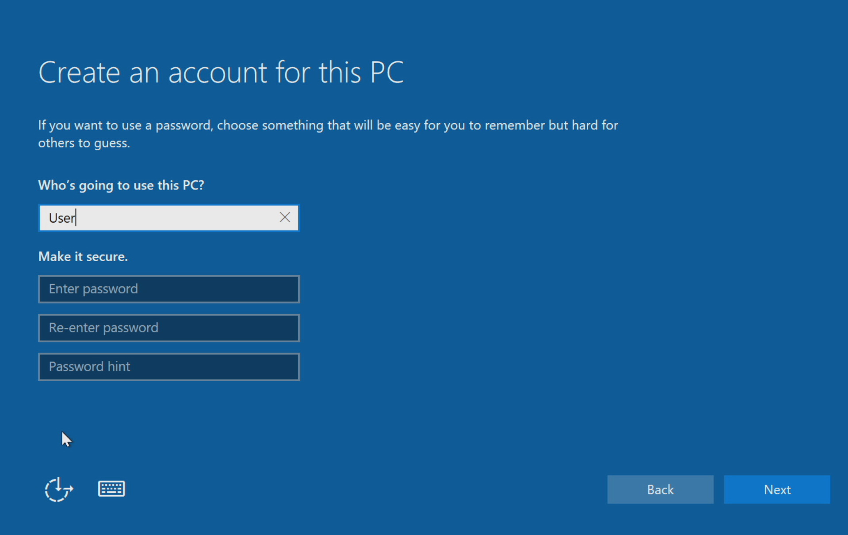
Task: Click the 'Create an account for this PC' heading
Action: pyautogui.click(x=221, y=72)
